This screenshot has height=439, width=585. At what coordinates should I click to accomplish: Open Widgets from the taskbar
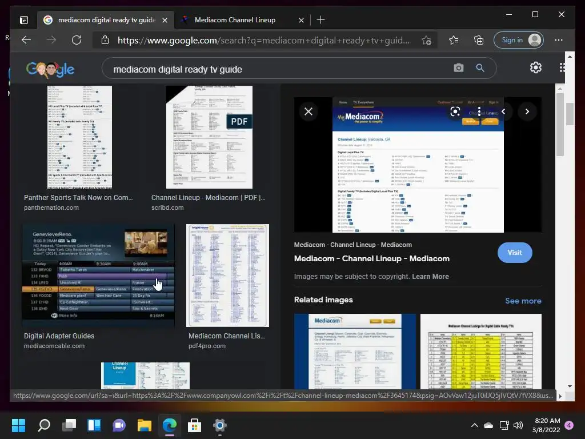tap(94, 425)
